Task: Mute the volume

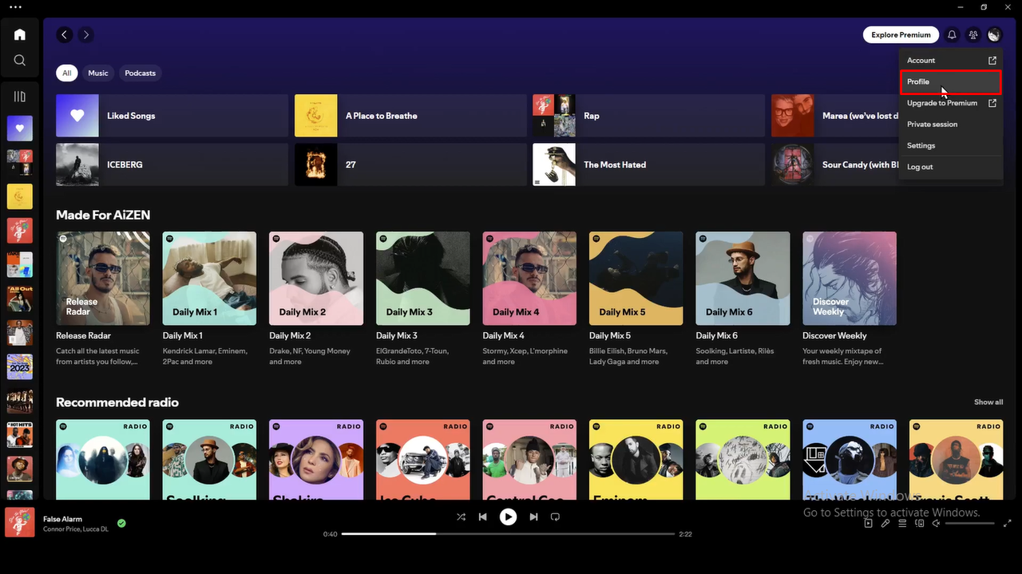Action: [x=936, y=523]
